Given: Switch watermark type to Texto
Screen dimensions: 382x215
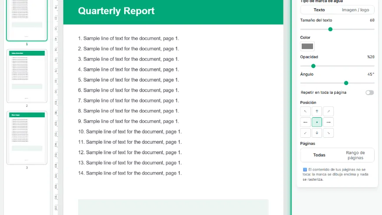Looking at the screenshot, I should pos(319,10).
